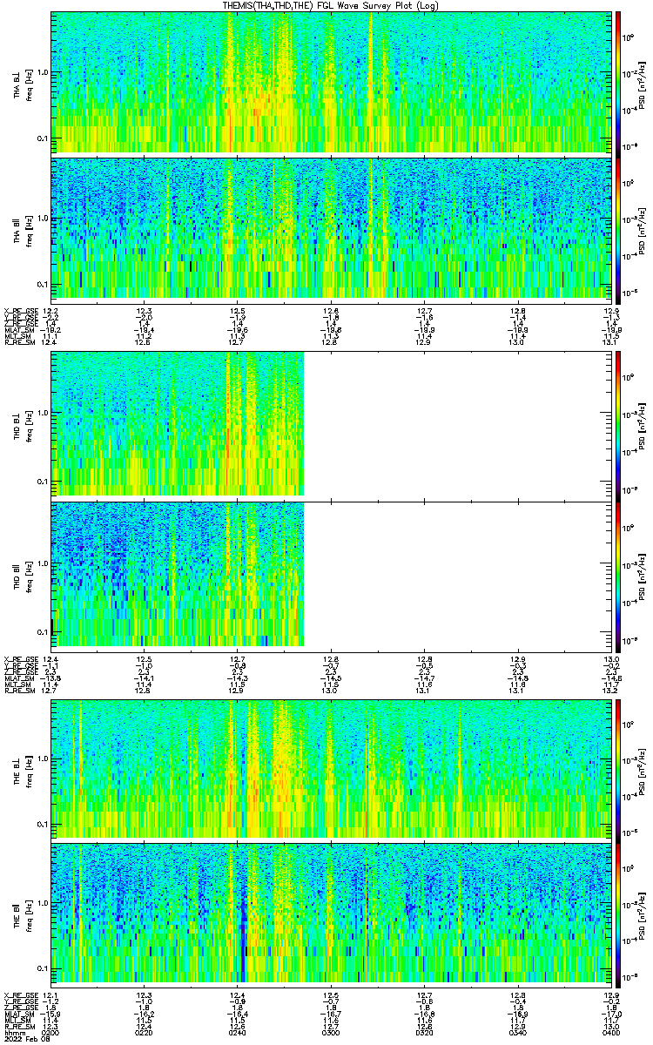
Task: Click last R_RE_SM value 13.1 under THA
Action: (611, 343)
